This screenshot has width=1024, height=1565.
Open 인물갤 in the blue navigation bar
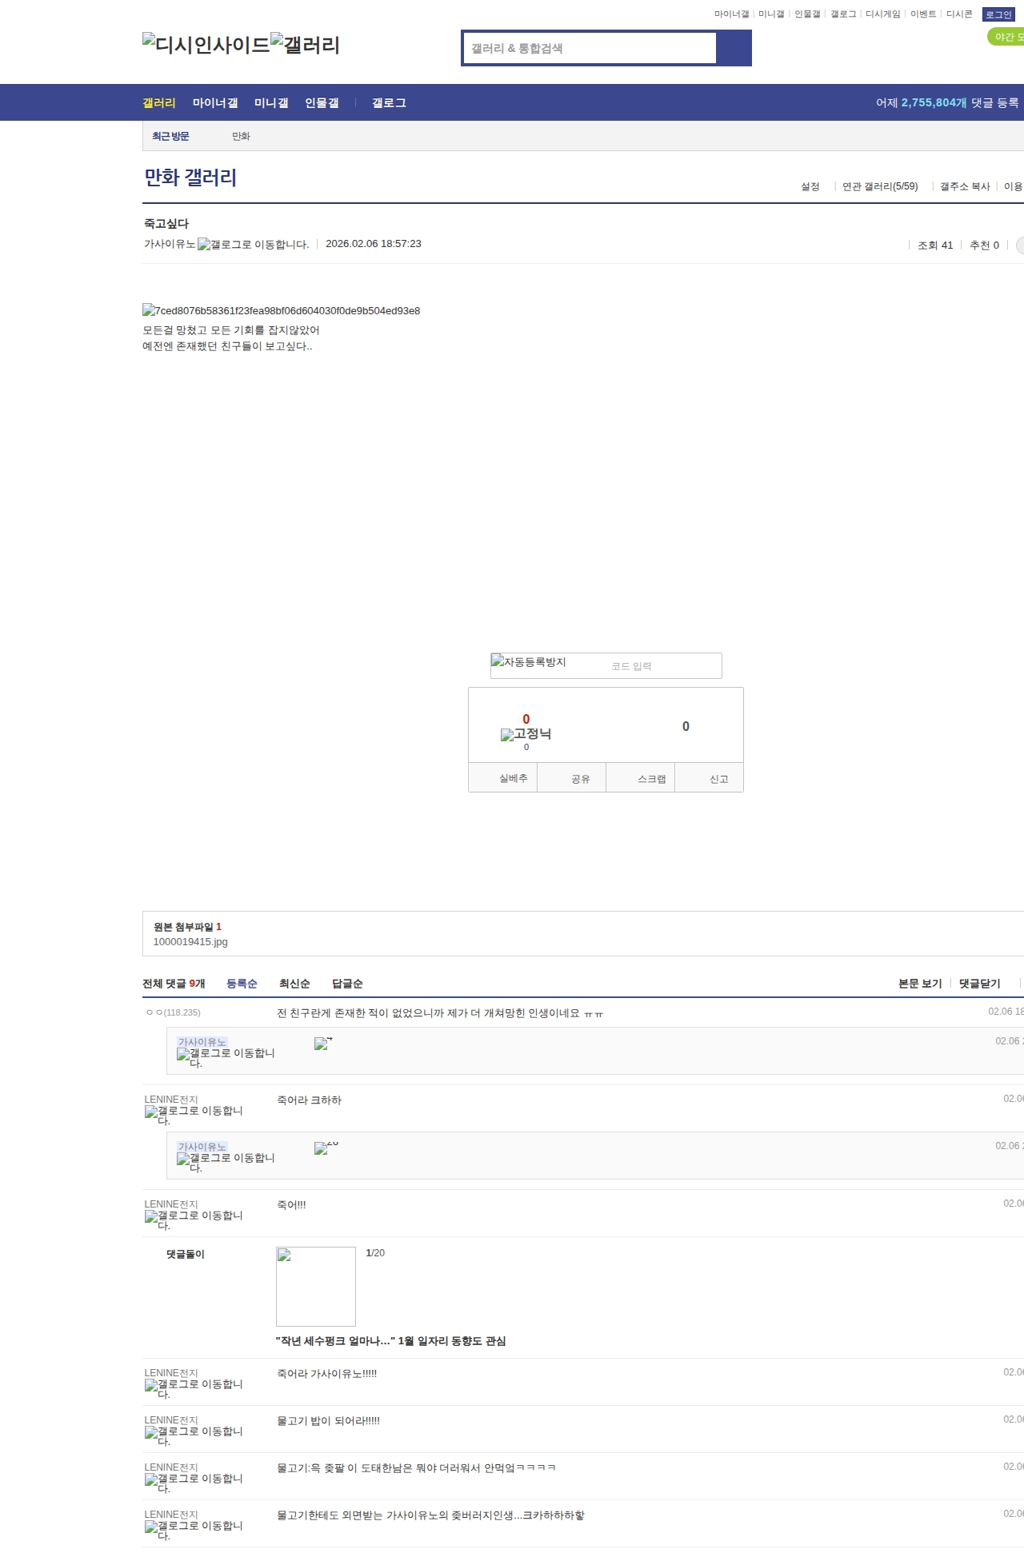click(322, 102)
